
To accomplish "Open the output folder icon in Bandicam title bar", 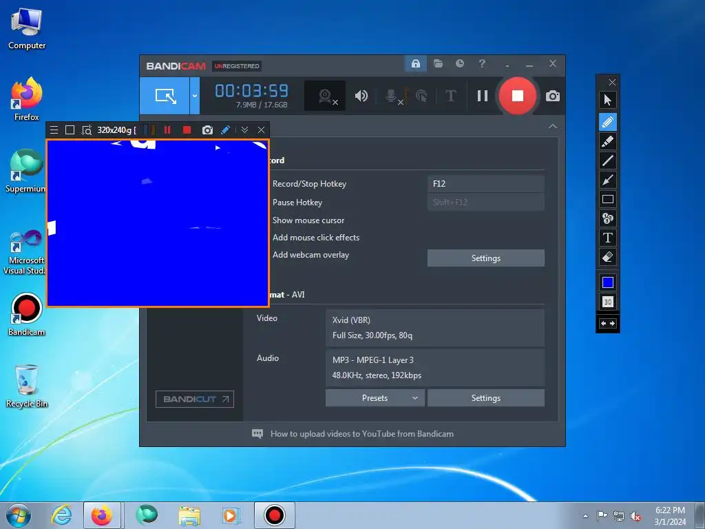I will coord(438,63).
